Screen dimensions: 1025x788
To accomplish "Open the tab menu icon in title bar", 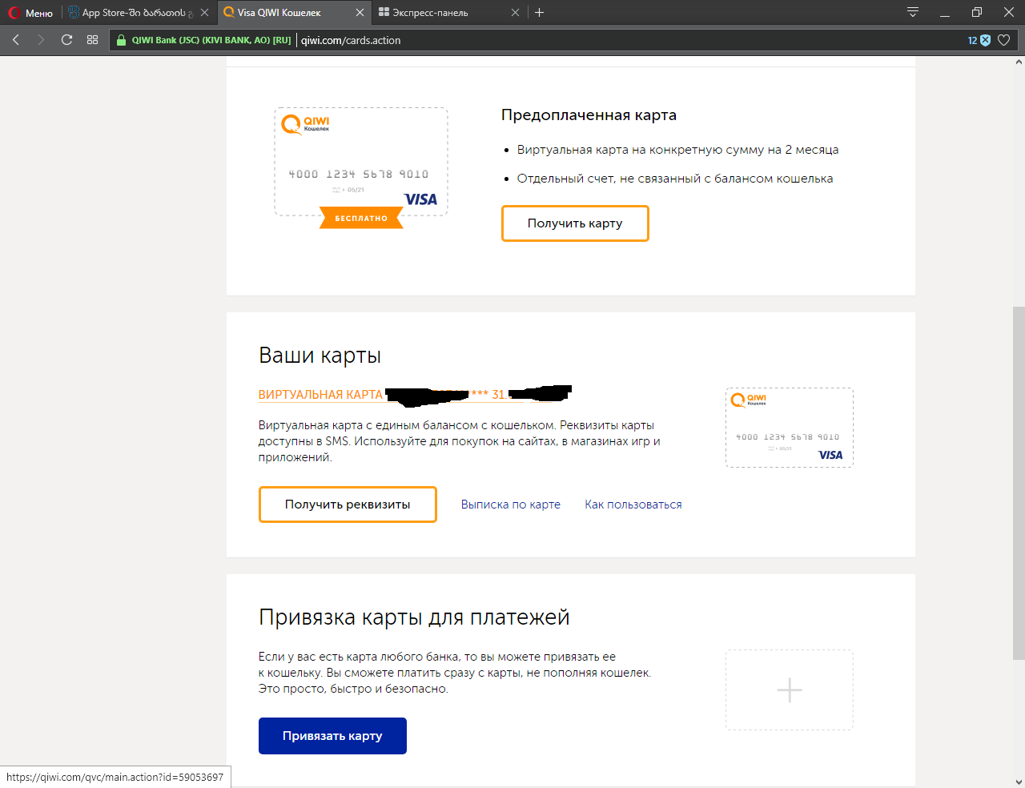I will click(913, 12).
